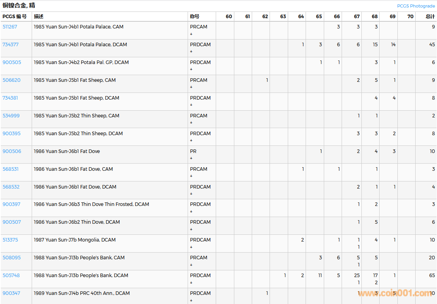Open the PCGS Photograde link
The width and height of the screenshot is (437, 304).
[416, 6]
